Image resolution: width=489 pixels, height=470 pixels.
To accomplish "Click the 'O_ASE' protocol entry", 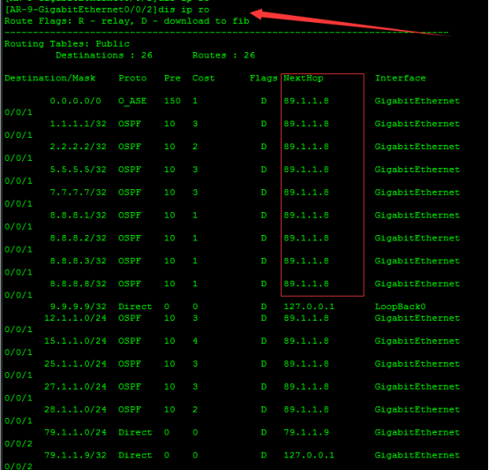I will click(132, 101).
